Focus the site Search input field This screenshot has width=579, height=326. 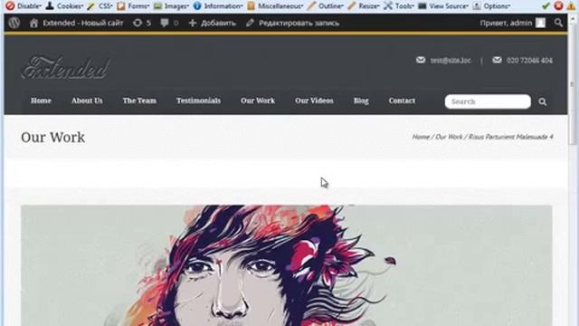pyautogui.click(x=488, y=101)
